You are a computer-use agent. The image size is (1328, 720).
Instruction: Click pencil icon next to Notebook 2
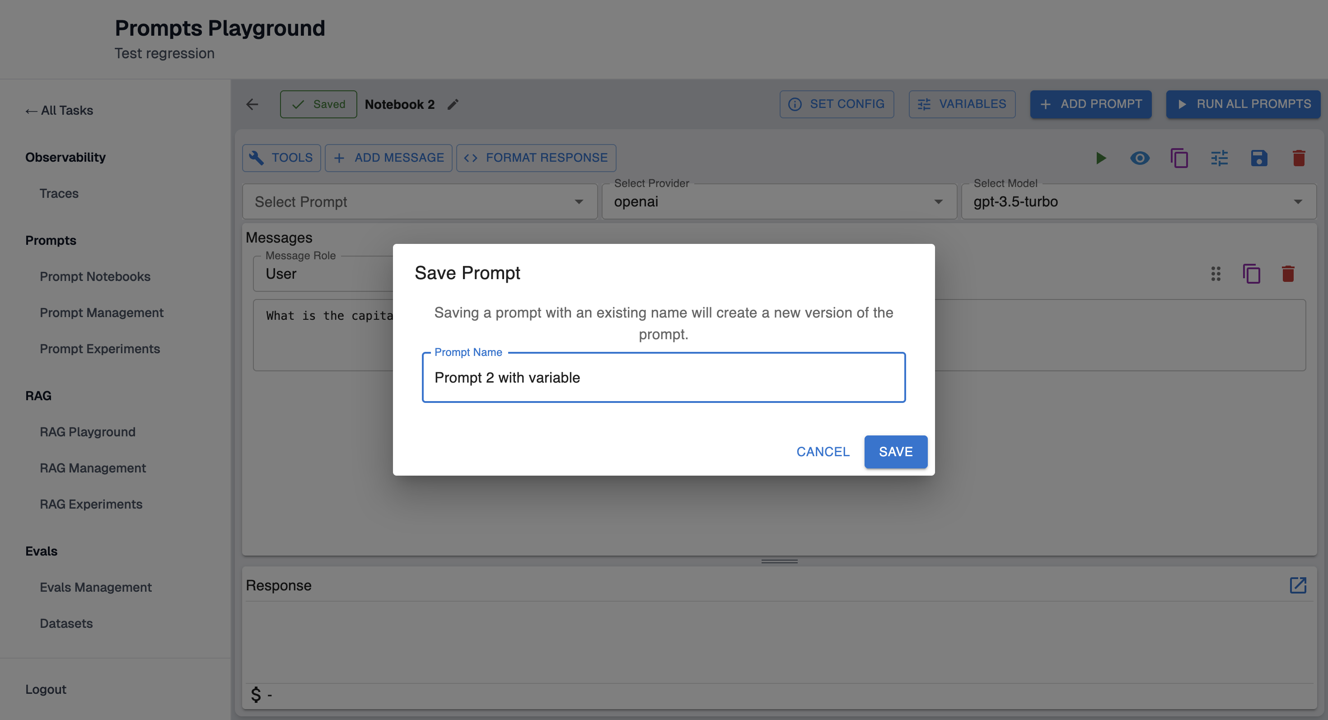click(453, 105)
